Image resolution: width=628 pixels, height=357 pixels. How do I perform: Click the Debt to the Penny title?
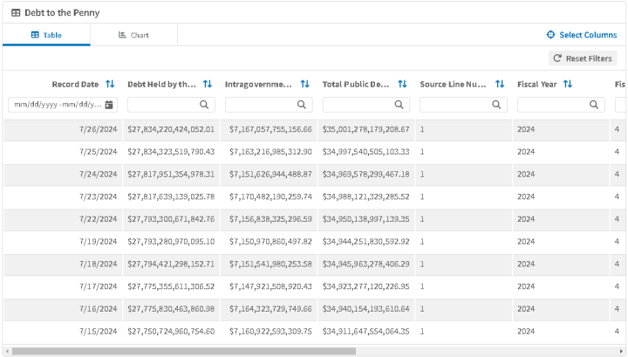pos(62,13)
